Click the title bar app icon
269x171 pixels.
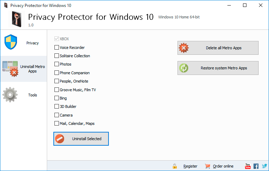click(x=6, y=5)
